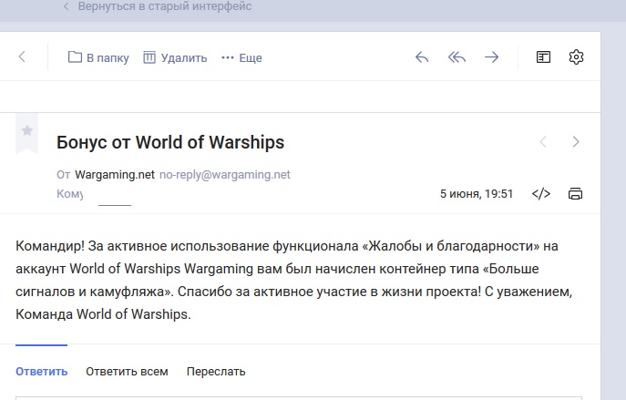Click the email body text paragraph
626x400 pixels.
(x=294, y=281)
